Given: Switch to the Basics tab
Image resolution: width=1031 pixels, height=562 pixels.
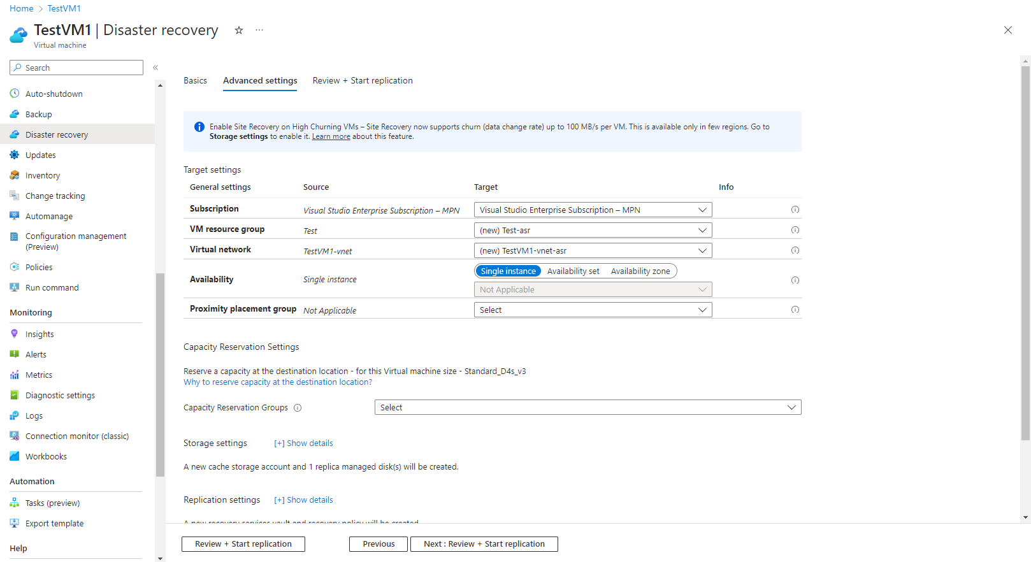Looking at the screenshot, I should click(195, 80).
